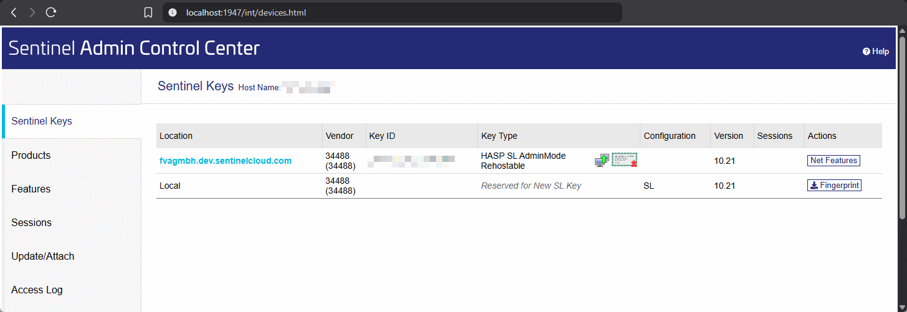
Task: Click the computer network key icon
Action: 602,161
